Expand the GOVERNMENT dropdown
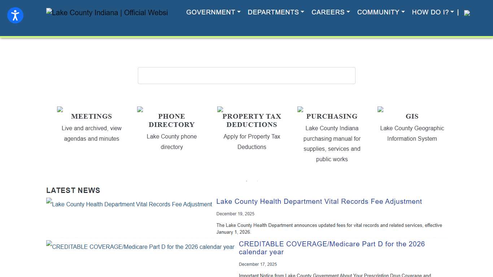 tap(213, 12)
